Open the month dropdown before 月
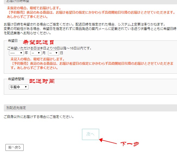The width and height of the screenshot is (177, 156). 36,53
